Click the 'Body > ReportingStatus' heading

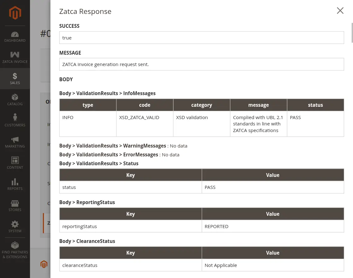(x=87, y=202)
